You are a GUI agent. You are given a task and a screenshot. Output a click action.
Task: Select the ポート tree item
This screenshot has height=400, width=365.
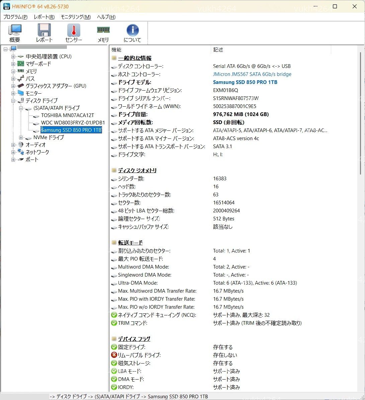[32, 160]
